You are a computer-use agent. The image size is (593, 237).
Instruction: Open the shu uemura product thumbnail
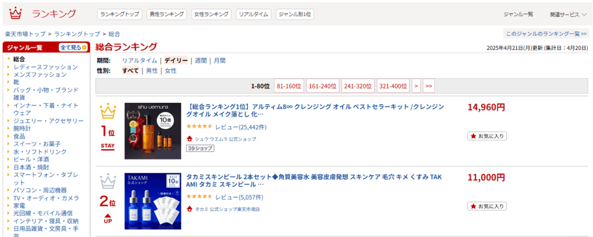coord(153,131)
